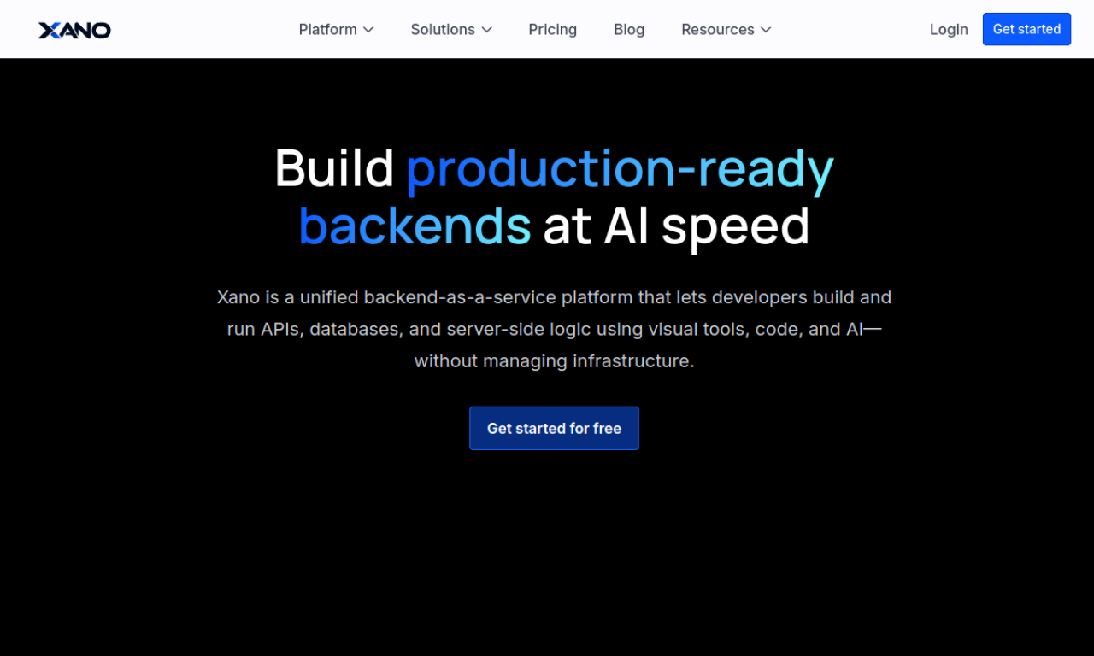Click the 'Build production-ready backends' headline

point(554,197)
